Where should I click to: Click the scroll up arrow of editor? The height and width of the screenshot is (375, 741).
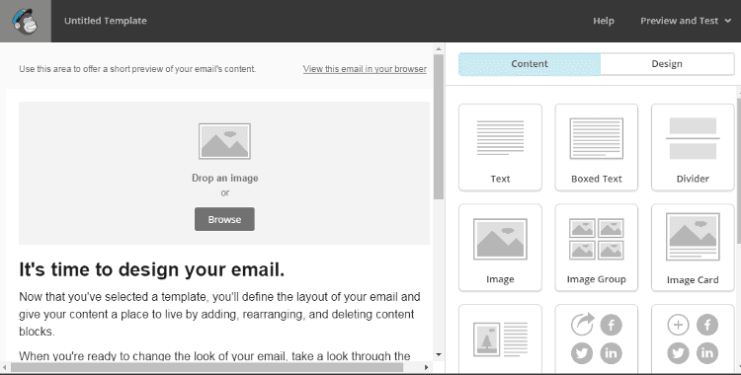439,48
